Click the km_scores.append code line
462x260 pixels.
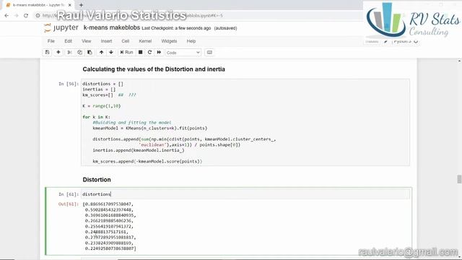click(x=147, y=161)
